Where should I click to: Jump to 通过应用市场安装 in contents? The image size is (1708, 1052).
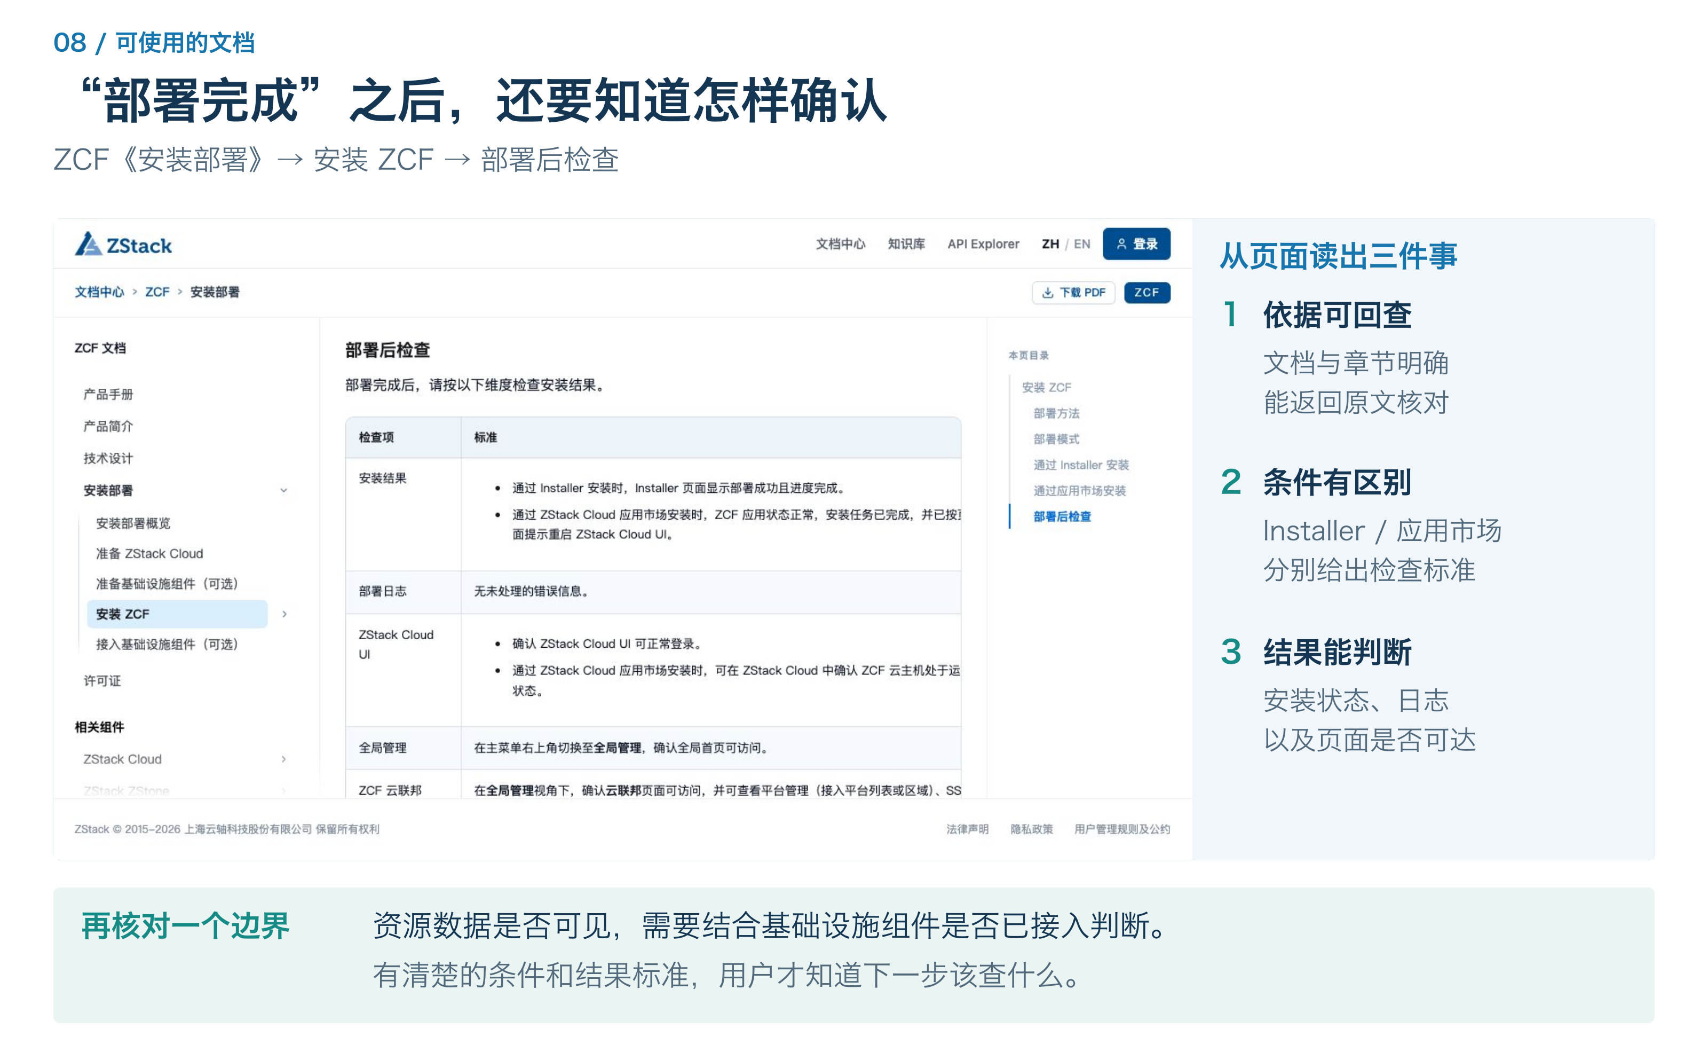[x=1079, y=491]
